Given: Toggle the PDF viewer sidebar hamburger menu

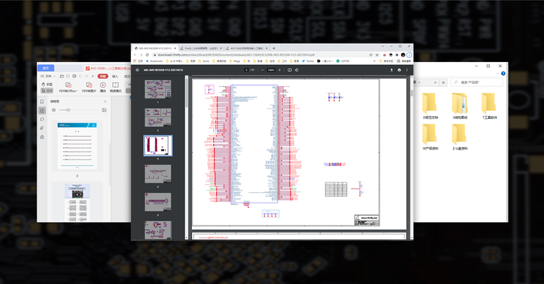Looking at the screenshot, I should tap(138, 70).
